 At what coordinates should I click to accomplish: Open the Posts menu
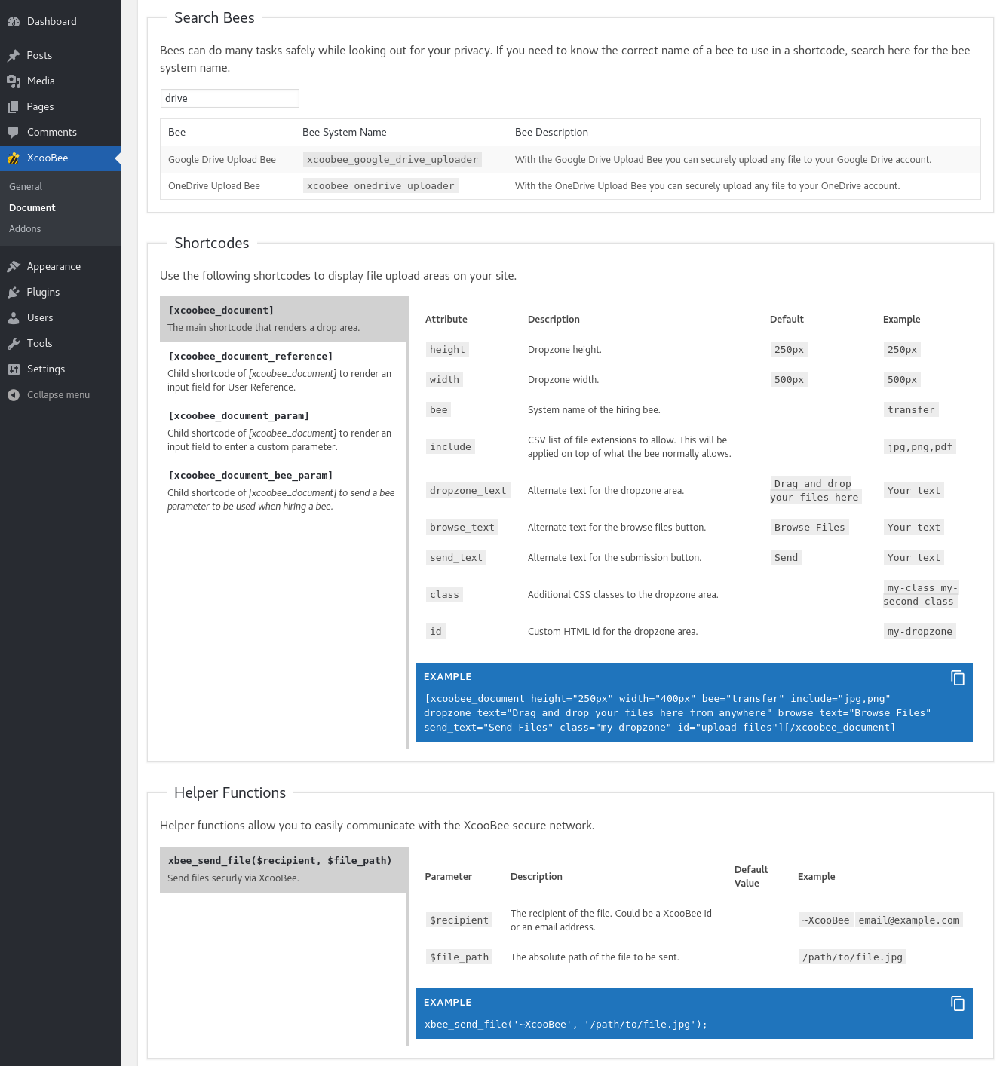tap(60, 55)
